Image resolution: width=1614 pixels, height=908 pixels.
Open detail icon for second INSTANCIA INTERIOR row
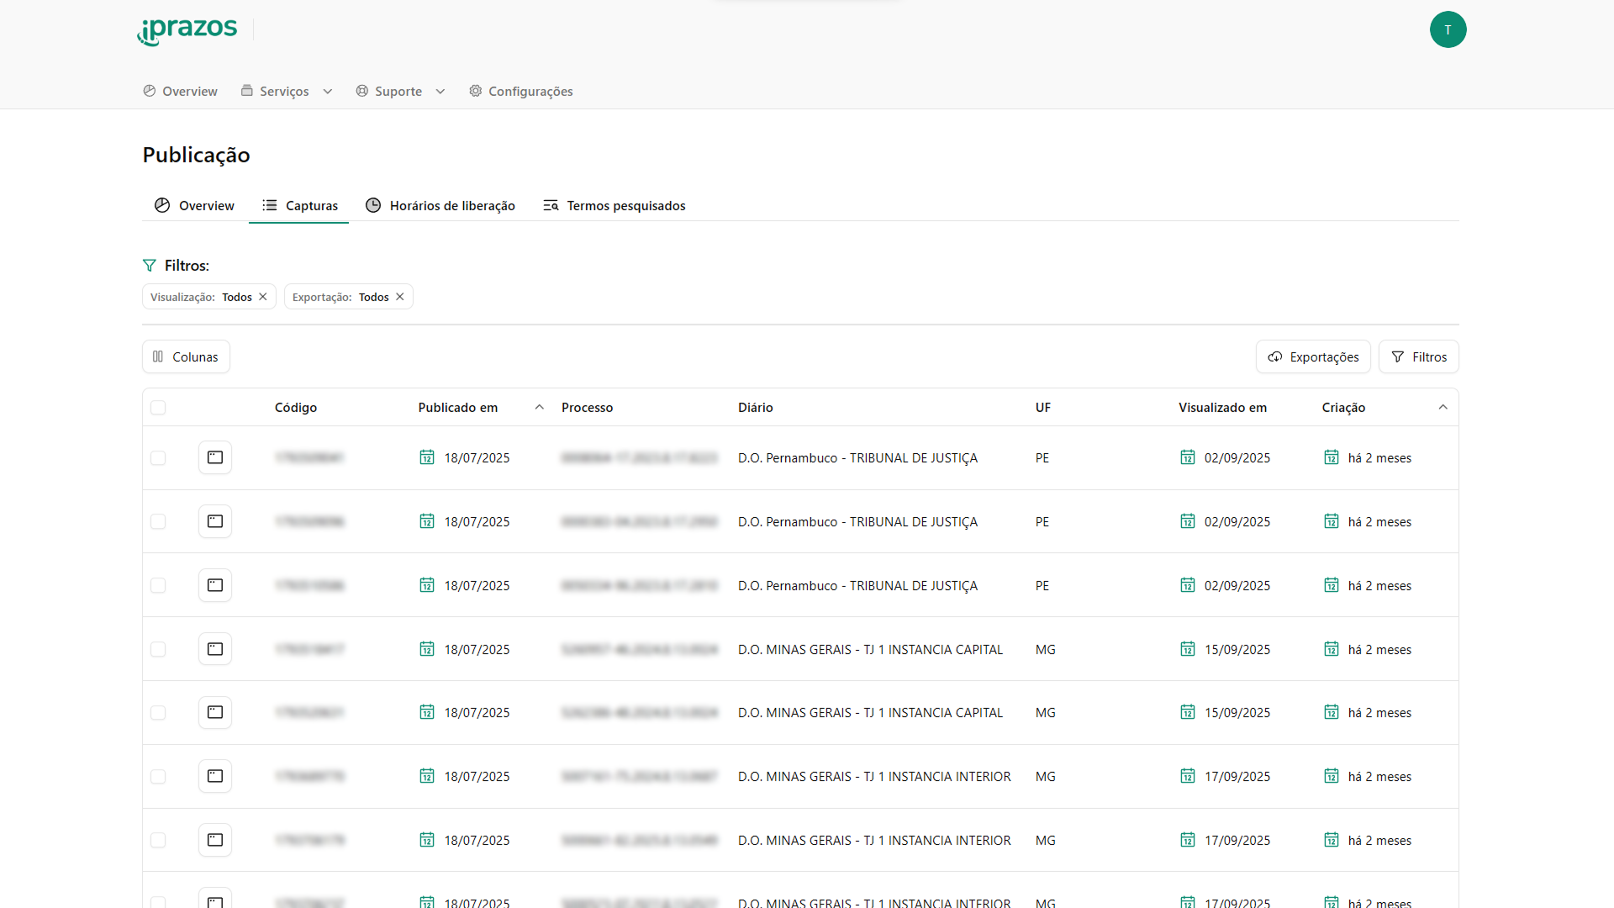click(215, 840)
